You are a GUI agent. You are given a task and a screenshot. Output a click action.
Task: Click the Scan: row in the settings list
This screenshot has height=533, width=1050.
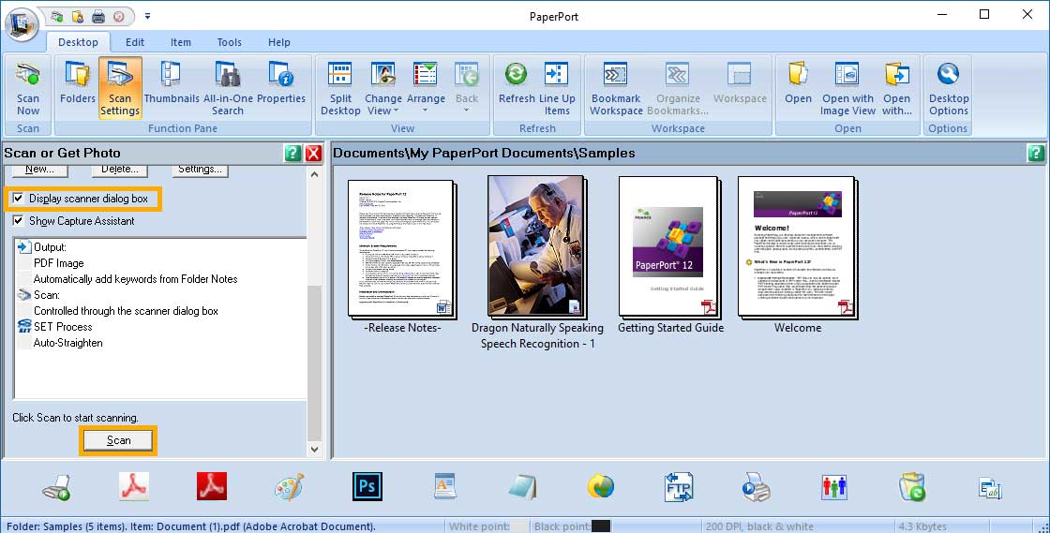point(160,295)
